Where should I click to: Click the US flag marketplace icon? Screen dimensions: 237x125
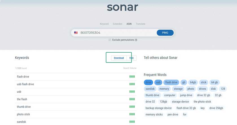click(76, 33)
